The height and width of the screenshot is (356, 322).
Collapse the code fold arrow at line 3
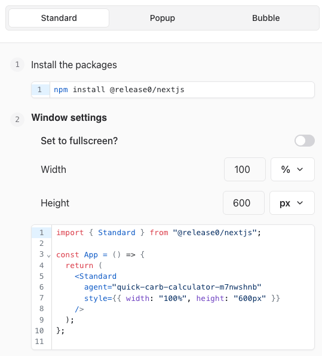click(48, 256)
